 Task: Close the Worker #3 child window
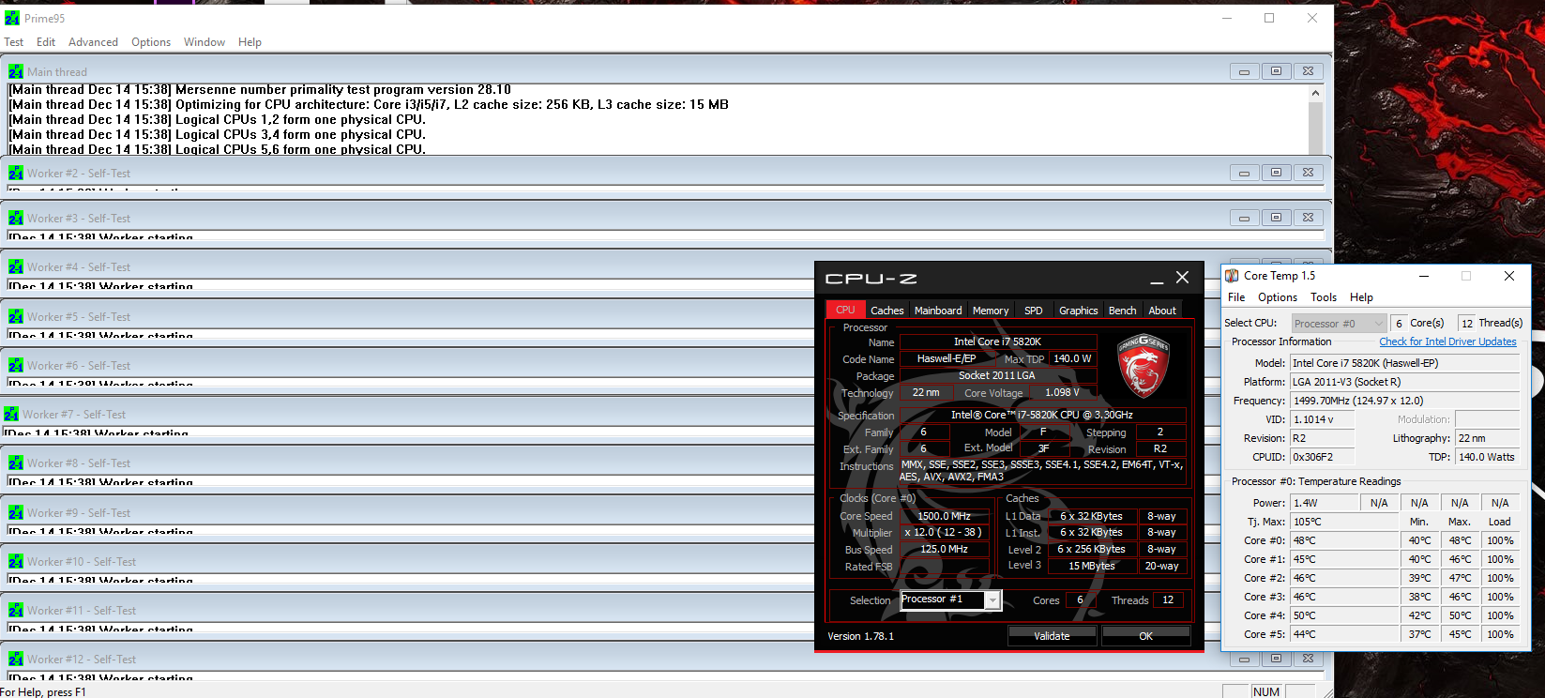pos(1308,218)
